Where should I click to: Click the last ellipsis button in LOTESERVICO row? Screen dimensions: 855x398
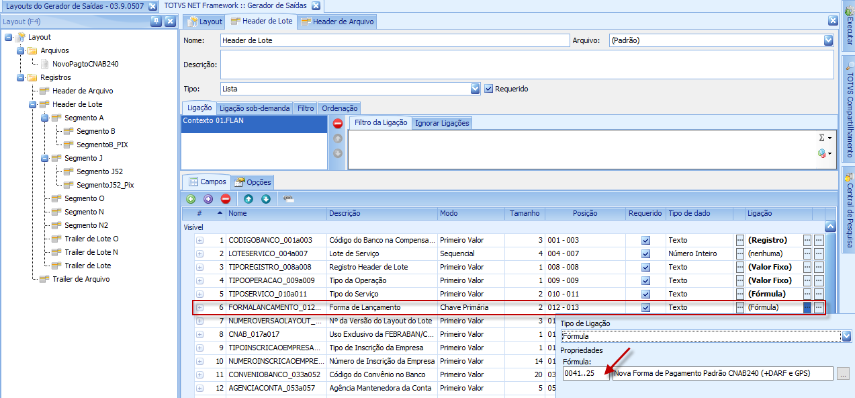coord(819,253)
